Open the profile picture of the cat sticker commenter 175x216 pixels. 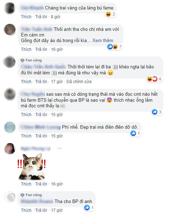click(10, 149)
